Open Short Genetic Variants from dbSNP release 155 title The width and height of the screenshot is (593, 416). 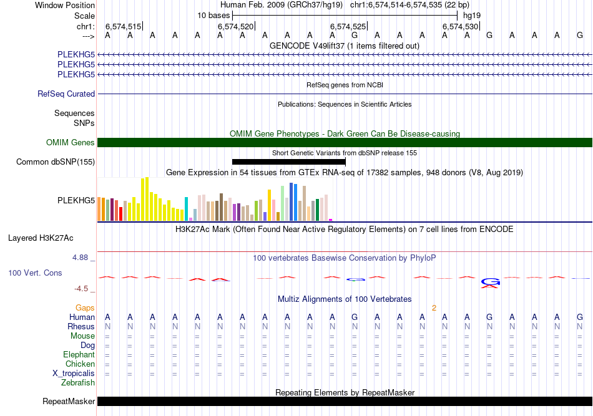(345, 153)
